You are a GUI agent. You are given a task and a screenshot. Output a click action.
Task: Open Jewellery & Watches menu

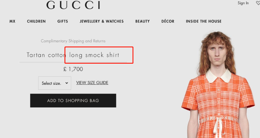click(102, 21)
